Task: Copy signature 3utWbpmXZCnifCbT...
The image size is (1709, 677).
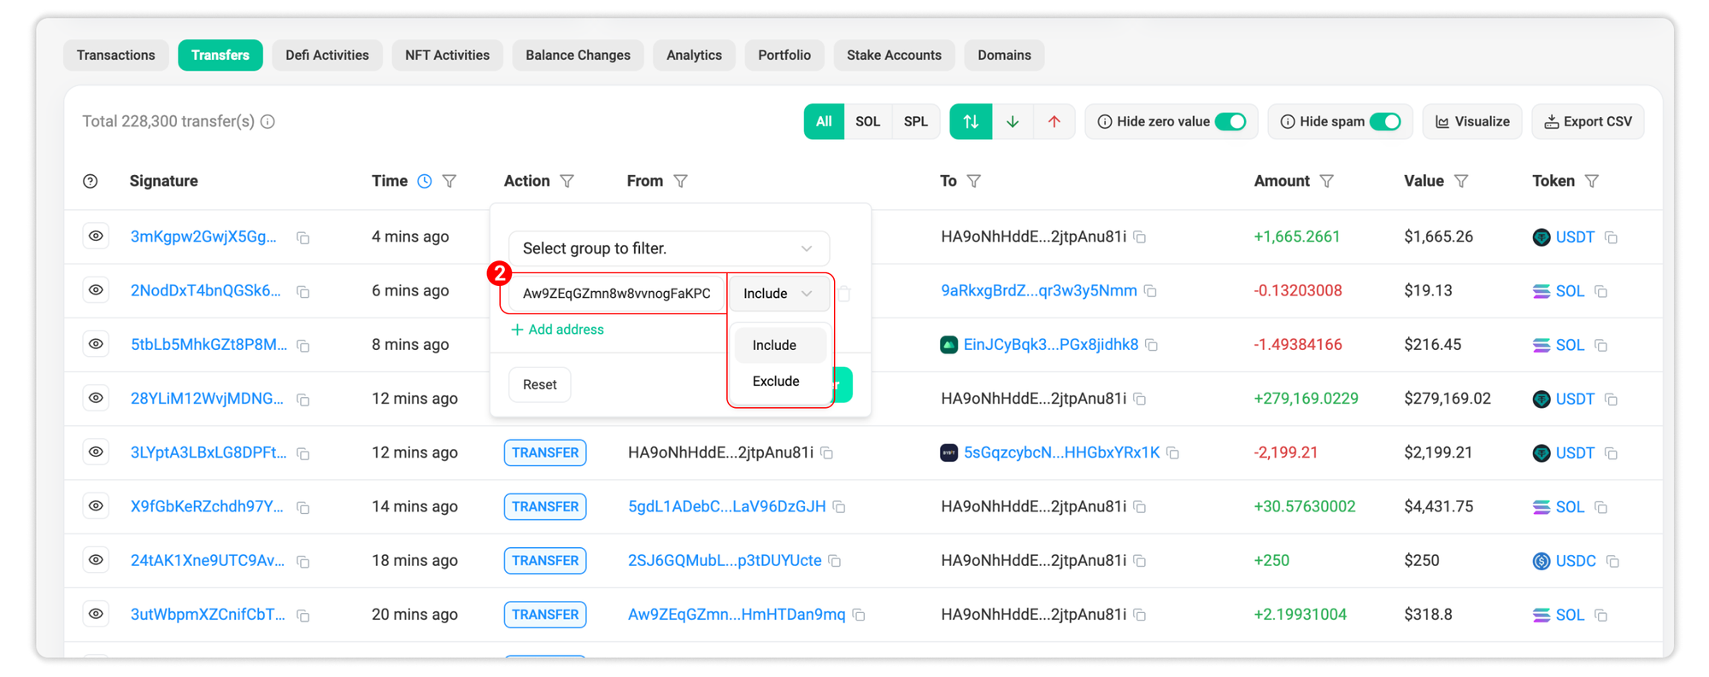Action: 303,616
